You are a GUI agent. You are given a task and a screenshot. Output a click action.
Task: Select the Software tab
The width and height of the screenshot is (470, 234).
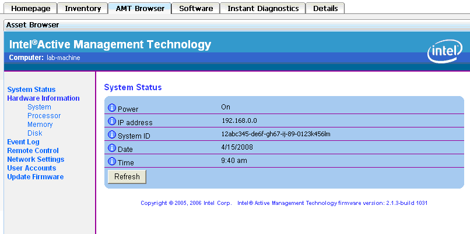[x=195, y=8]
